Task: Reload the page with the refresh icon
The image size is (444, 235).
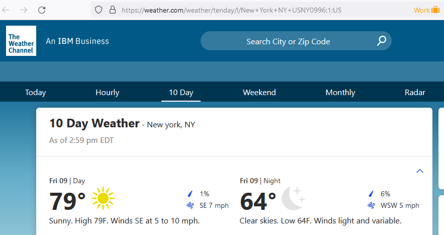Action: click(x=42, y=10)
